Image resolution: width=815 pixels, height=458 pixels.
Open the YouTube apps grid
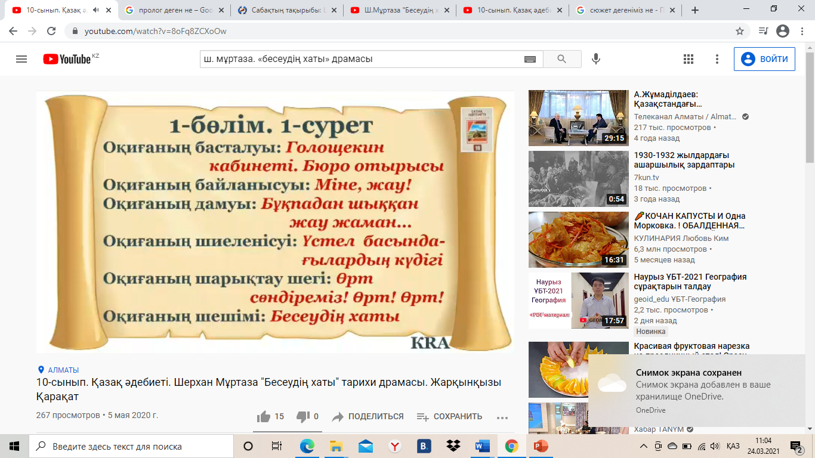pos(689,59)
